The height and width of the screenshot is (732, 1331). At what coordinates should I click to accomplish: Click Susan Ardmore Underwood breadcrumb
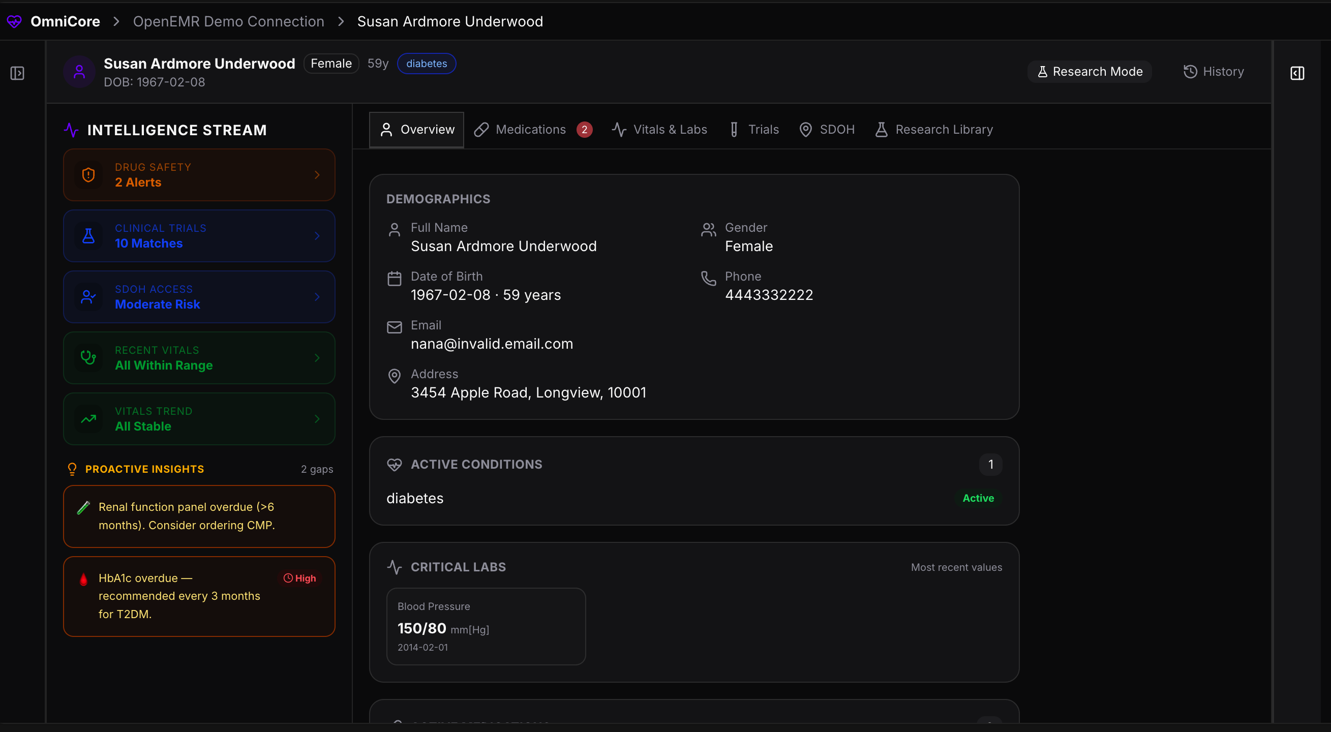tap(450, 21)
